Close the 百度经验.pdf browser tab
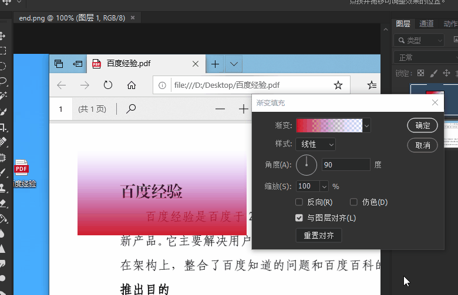 pyautogui.click(x=196, y=64)
